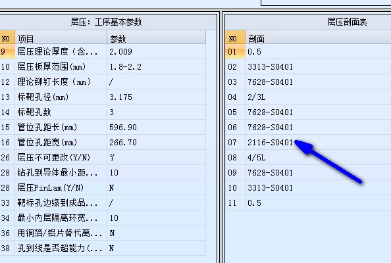Select the 层压板厚范围(mm) row

(x=103, y=67)
